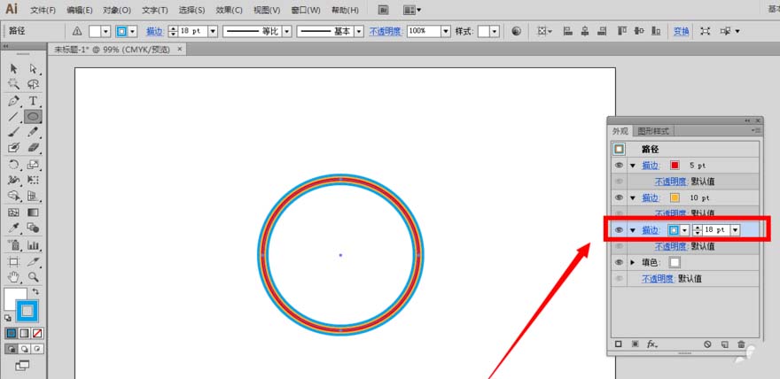Select the Artboard tool
This screenshot has height=379, width=780.
click(14, 262)
